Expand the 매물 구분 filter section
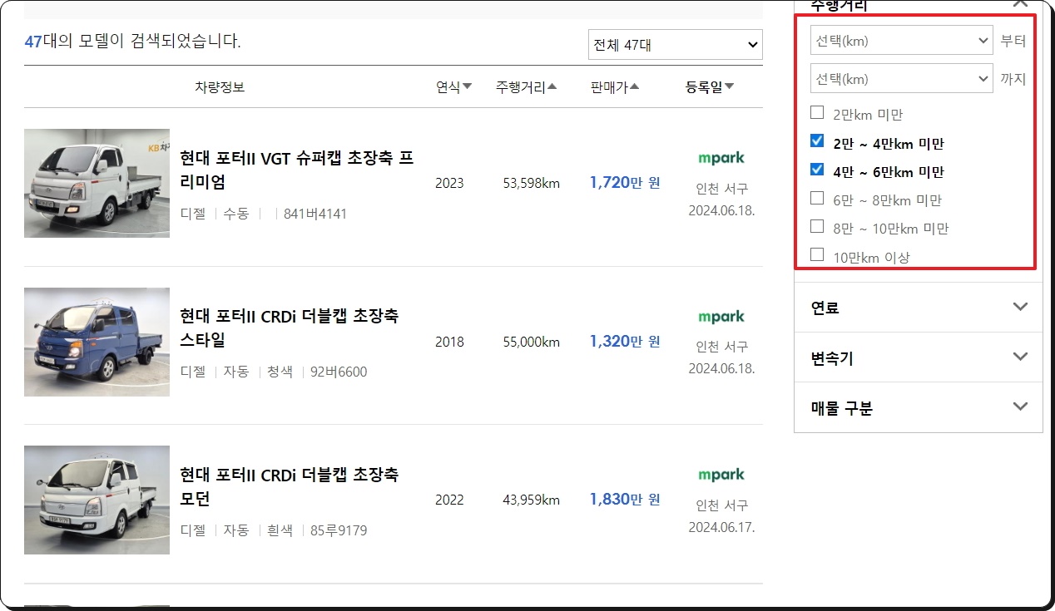This screenshot has width=1055, height=611. (x=919, y=408)
